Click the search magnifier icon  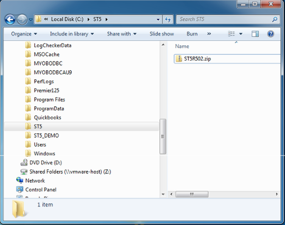tap(275, 19)
